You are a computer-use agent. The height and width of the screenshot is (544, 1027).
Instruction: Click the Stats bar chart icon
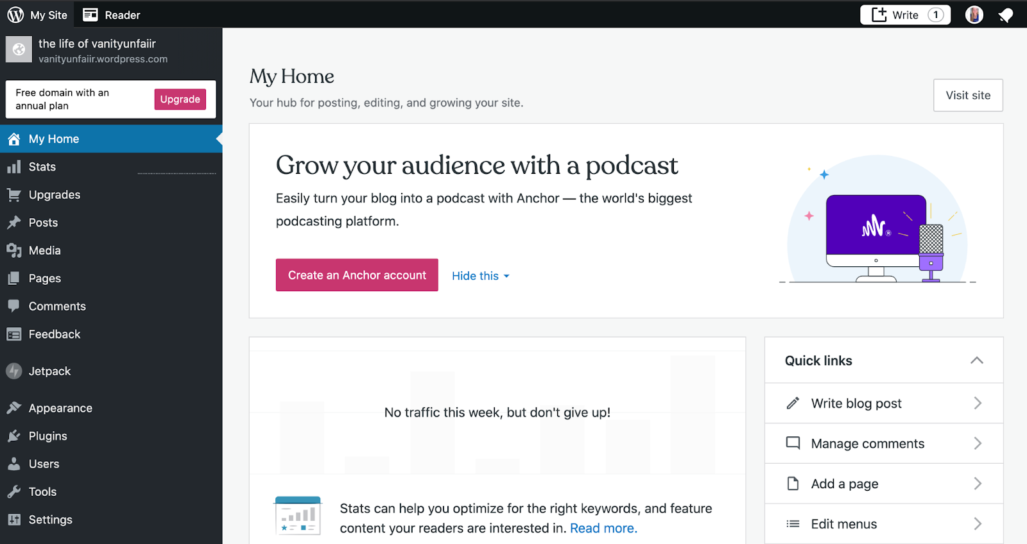tap(14, 167)
